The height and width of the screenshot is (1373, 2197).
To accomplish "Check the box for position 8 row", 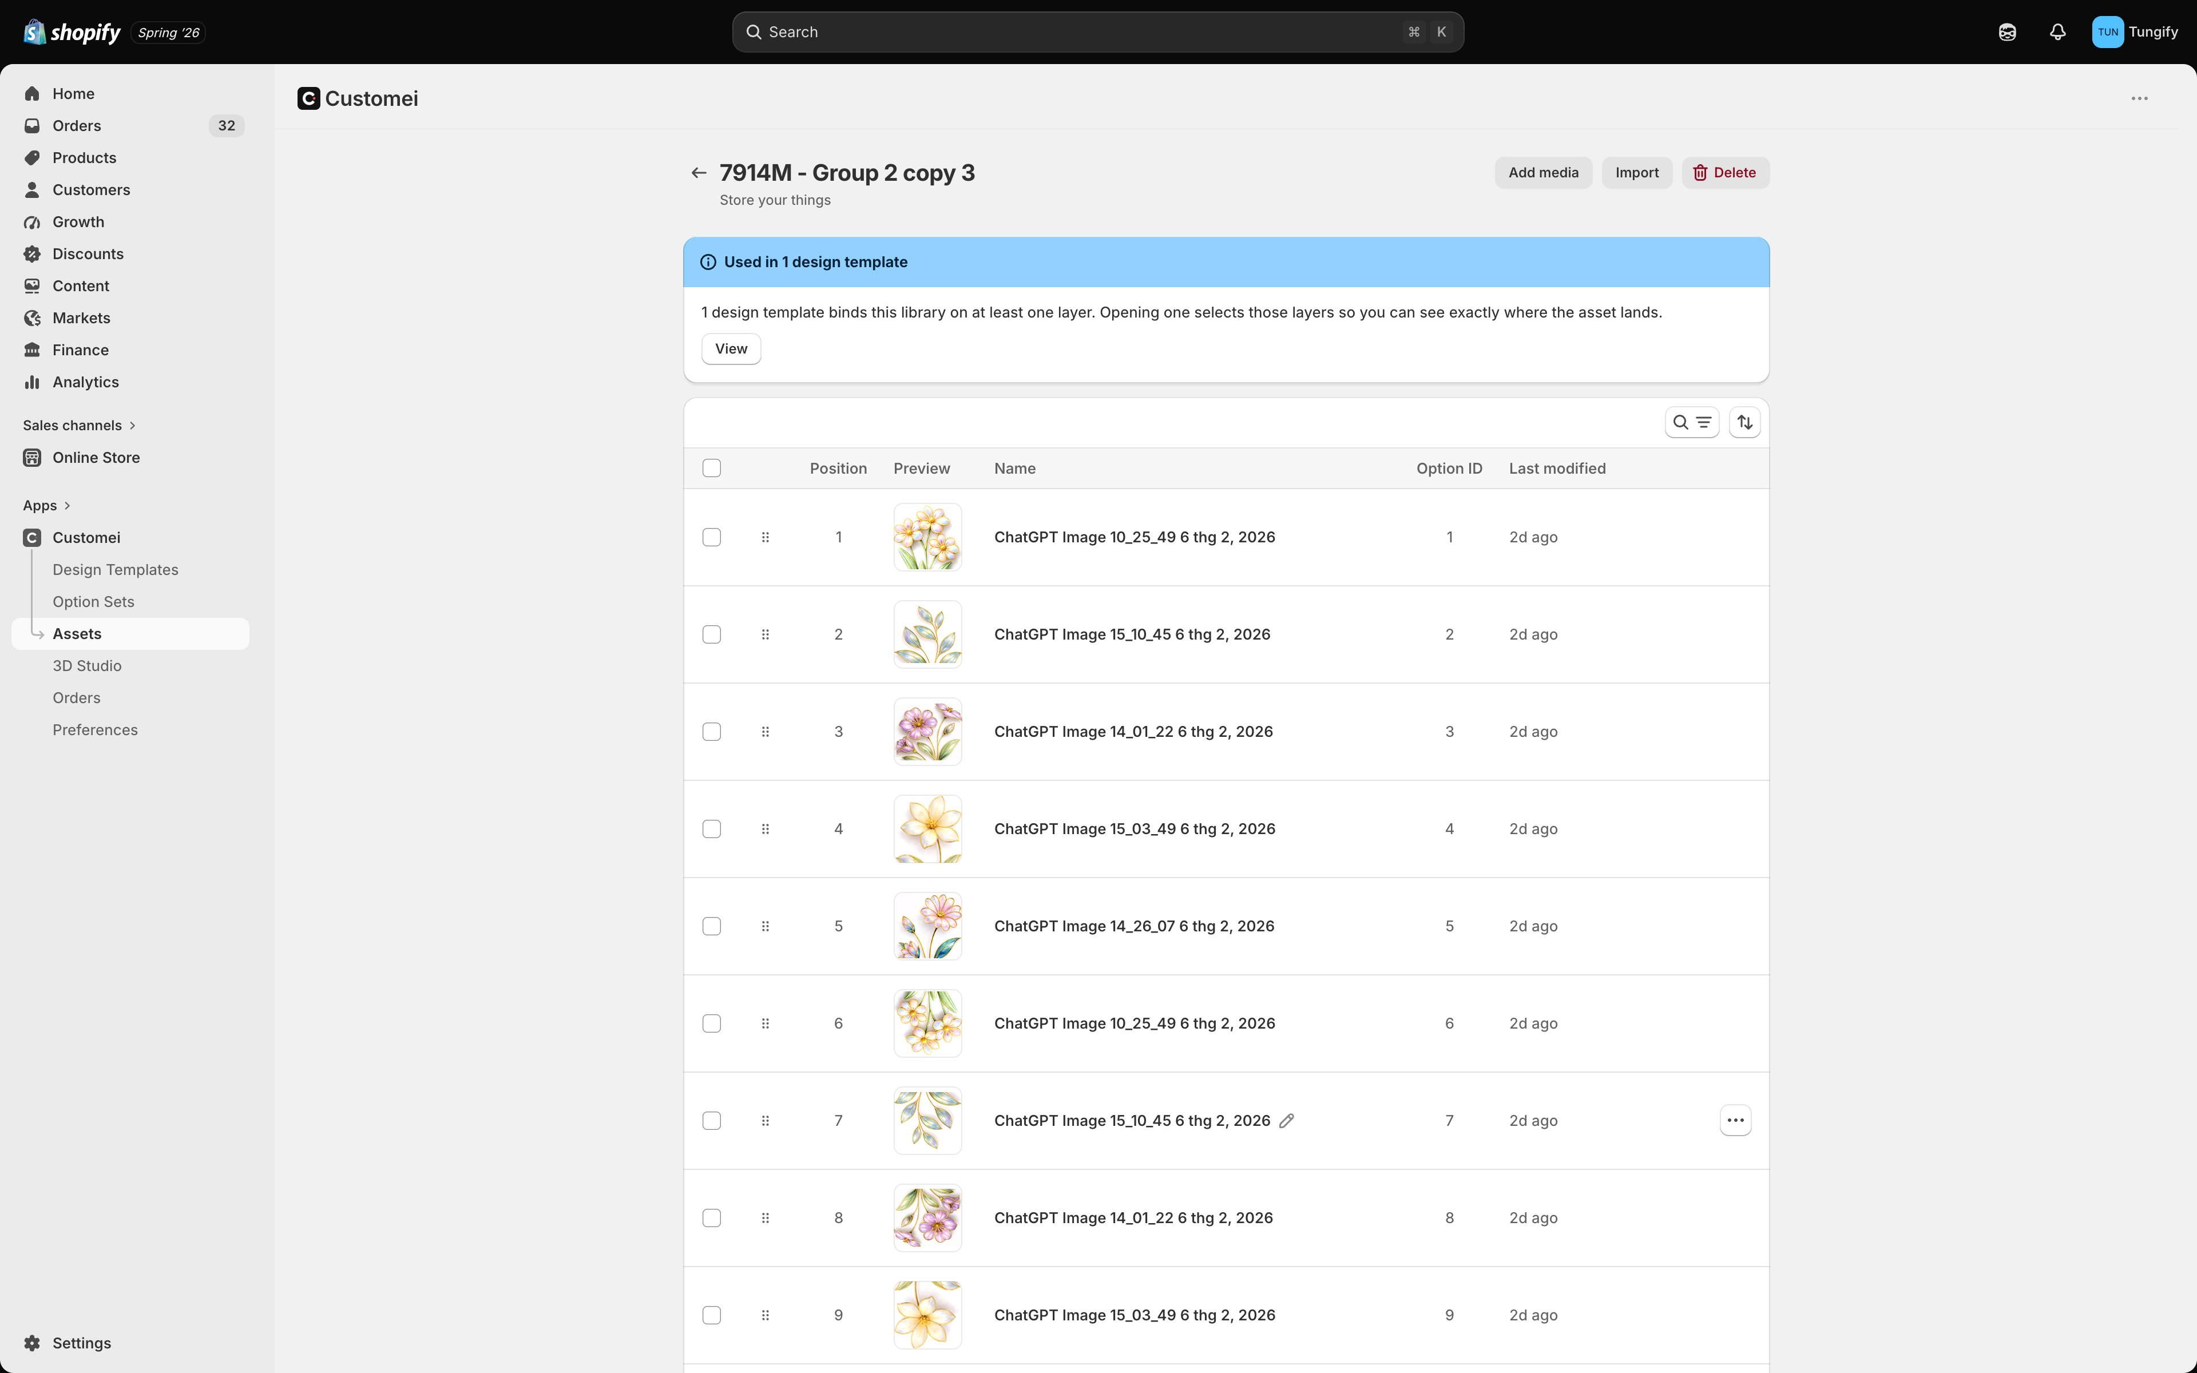I will 712,1218.
